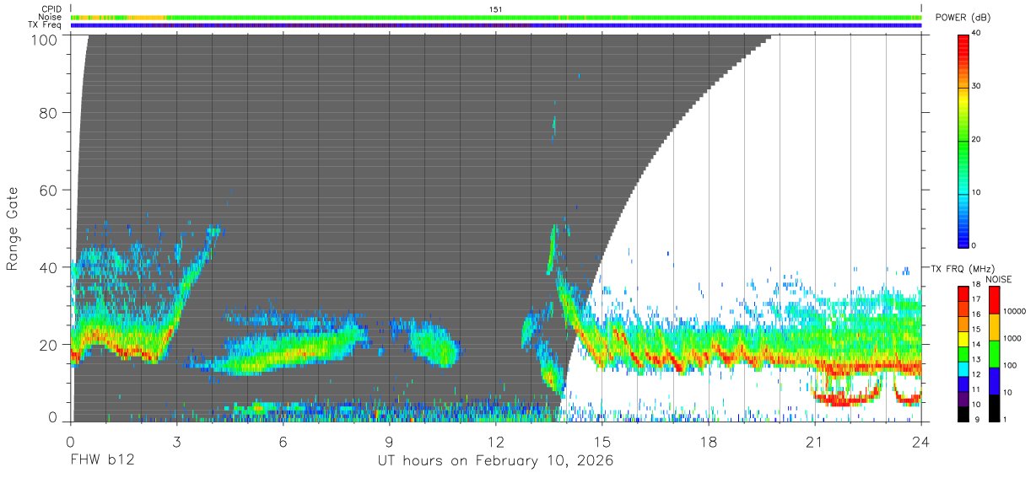
Task: Click the 6 tick on the UT hours axis
Action: pyautogui.click(x=283, y=441)
